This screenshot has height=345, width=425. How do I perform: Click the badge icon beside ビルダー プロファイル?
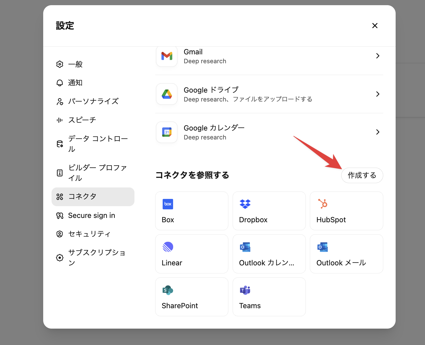(x=60, y=173)
